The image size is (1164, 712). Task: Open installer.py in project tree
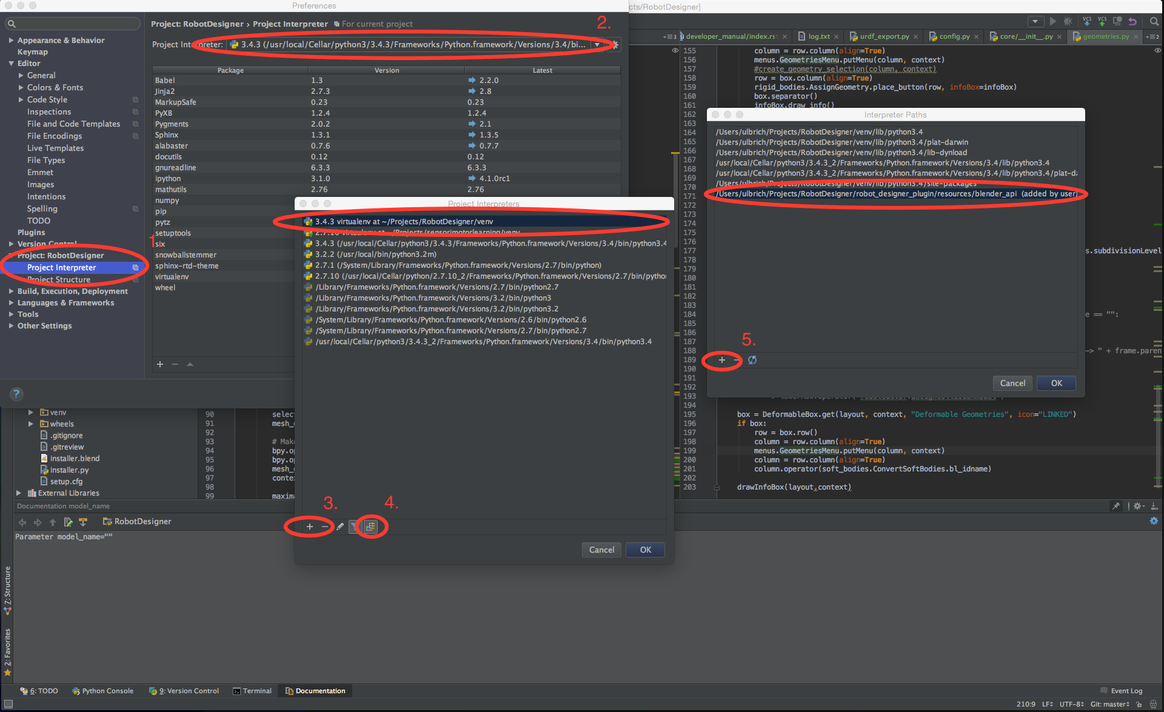click(69, 470)
